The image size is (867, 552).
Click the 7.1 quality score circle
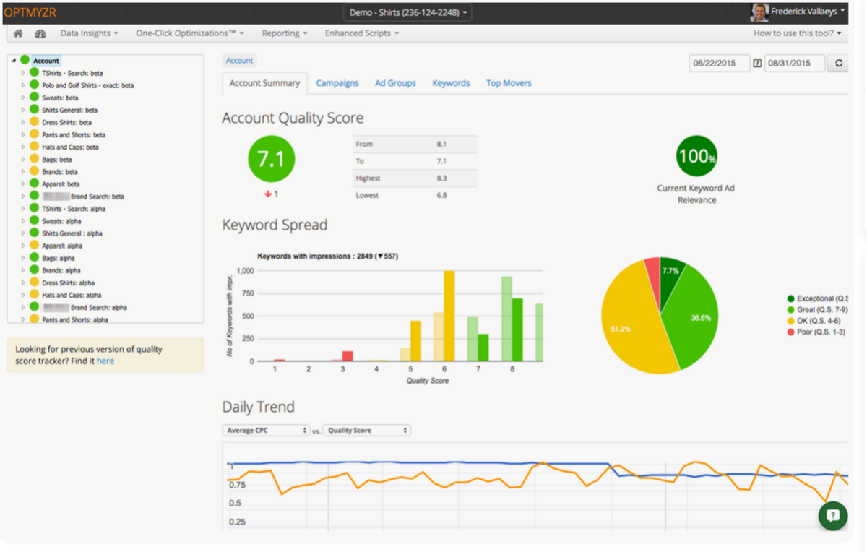[x=271, y=158]
